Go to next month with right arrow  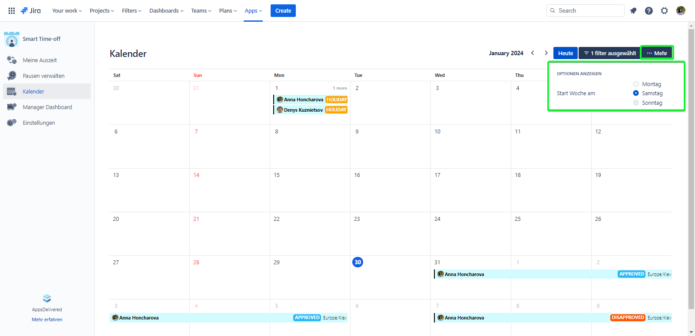(546, 53)
